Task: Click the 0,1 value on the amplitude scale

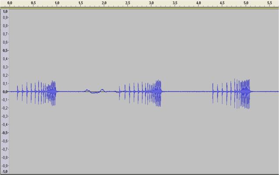Action: click(5, 83)
